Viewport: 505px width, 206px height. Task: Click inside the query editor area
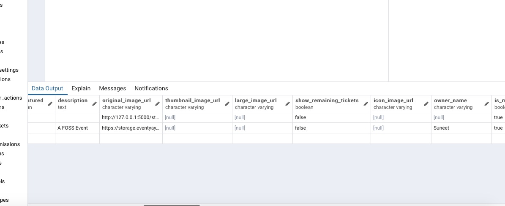(x=216, y=40)
